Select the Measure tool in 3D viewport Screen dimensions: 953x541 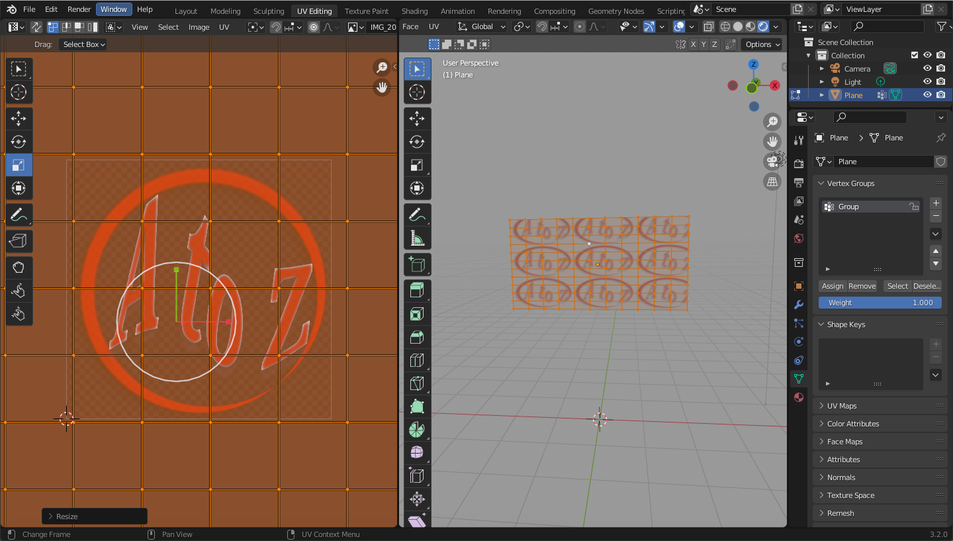click(x=417, y=238)
